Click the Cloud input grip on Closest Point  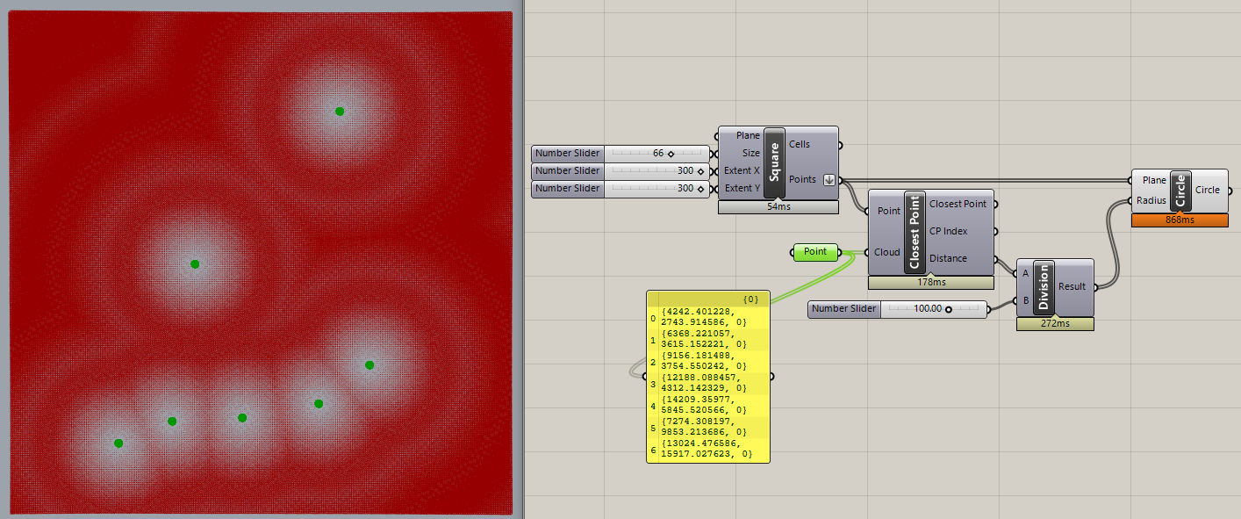(869, 252)
